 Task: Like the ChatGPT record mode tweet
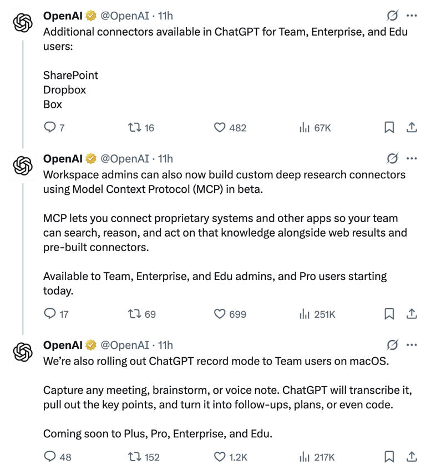pyautogui.click(x=220, y=456)
